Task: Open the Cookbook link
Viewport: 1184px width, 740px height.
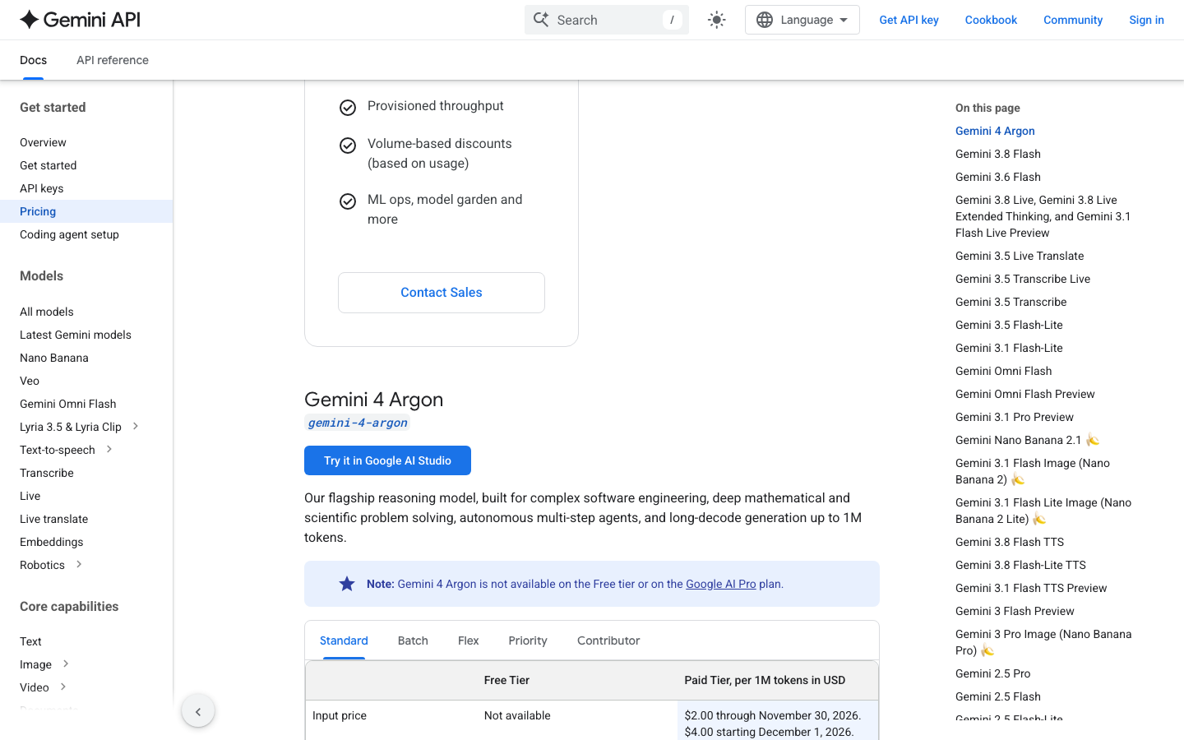Action: pyautogui.click(x=991, y=20)
